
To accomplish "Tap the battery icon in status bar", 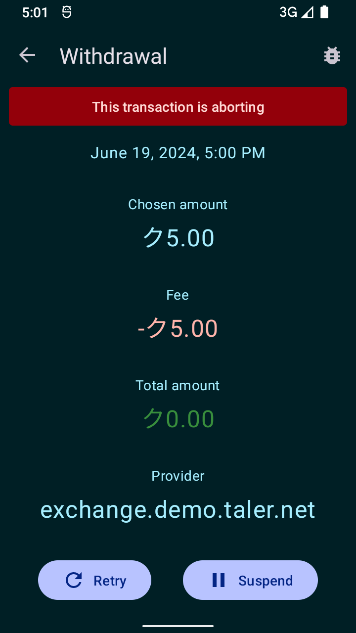I will 324,12.
